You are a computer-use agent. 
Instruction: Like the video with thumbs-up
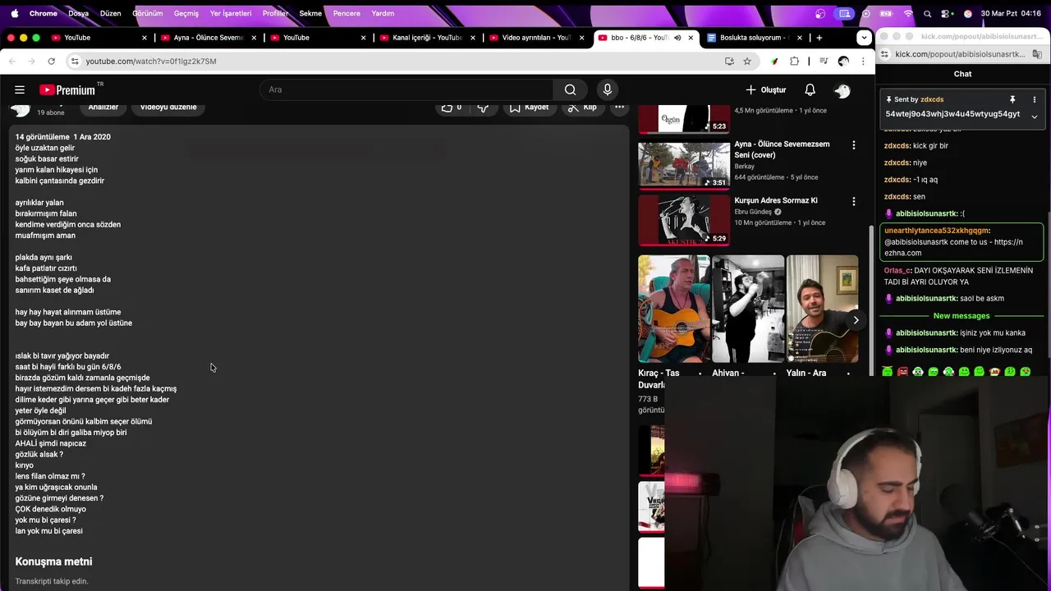[451, 108]
